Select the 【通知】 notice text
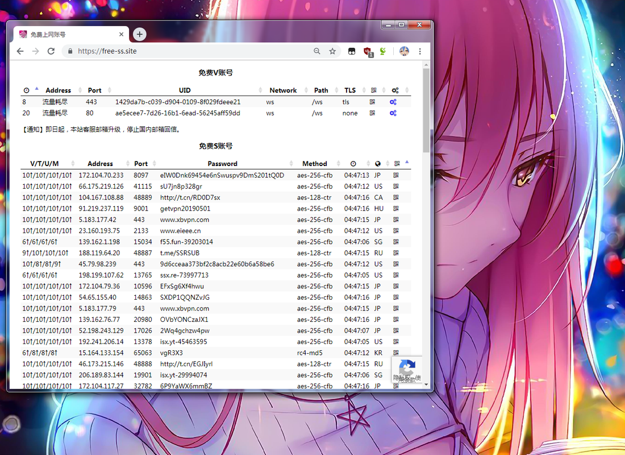Image resolution: width=625 pixels, height=455 pixels. 102,129
